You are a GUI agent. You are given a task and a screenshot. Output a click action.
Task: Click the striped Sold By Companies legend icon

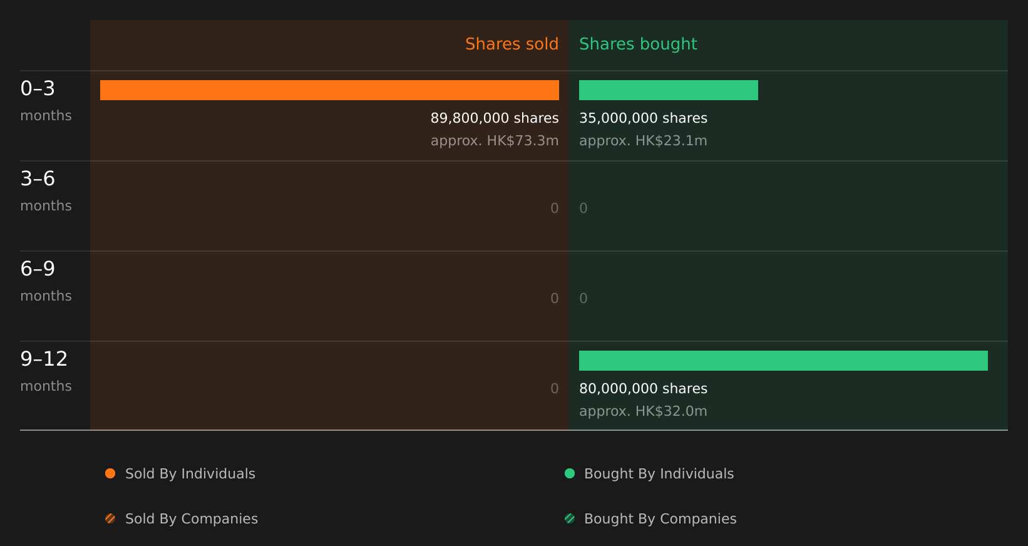(x=110, y=518)
